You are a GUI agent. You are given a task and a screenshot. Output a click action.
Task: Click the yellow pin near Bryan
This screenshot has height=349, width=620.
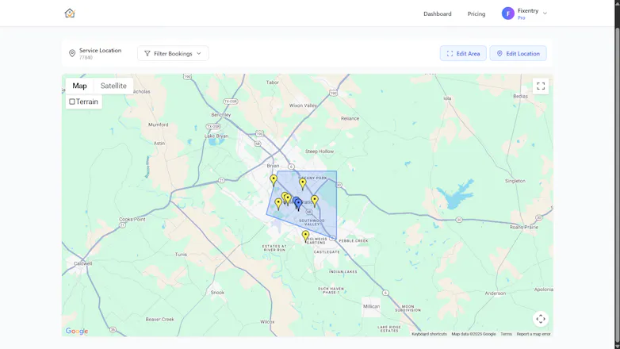(274, 180)
